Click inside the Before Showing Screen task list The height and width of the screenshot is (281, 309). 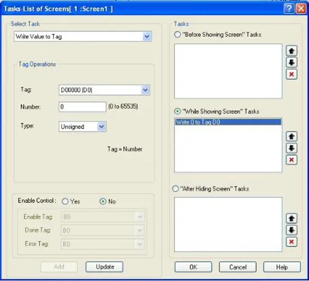pos(228,71)
